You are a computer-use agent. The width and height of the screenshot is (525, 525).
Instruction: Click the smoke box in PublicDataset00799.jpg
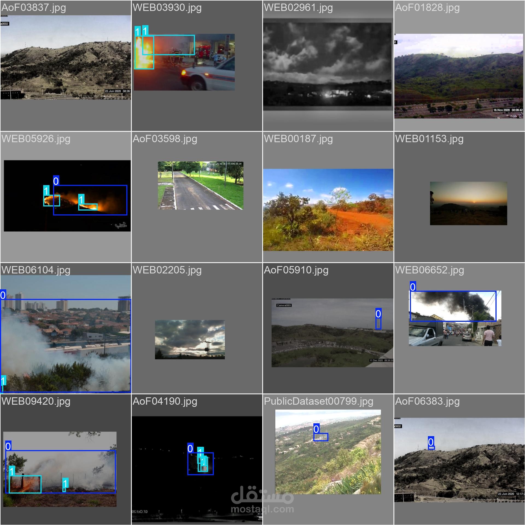point(320,437)
